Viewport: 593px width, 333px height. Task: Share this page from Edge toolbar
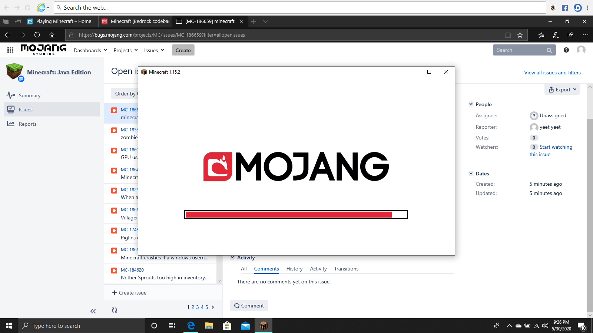coord(571,35)
